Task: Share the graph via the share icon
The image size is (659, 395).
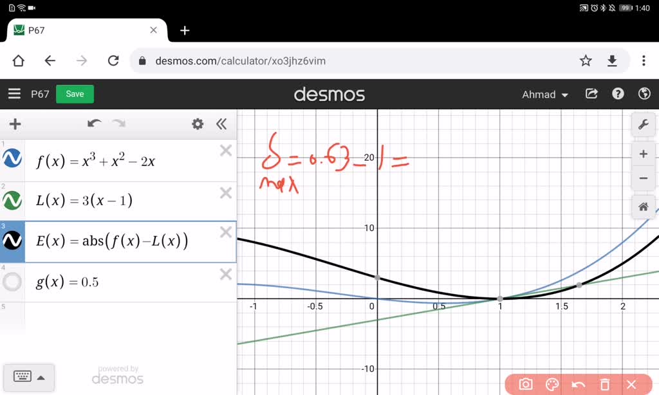Action: pos(591,93)
